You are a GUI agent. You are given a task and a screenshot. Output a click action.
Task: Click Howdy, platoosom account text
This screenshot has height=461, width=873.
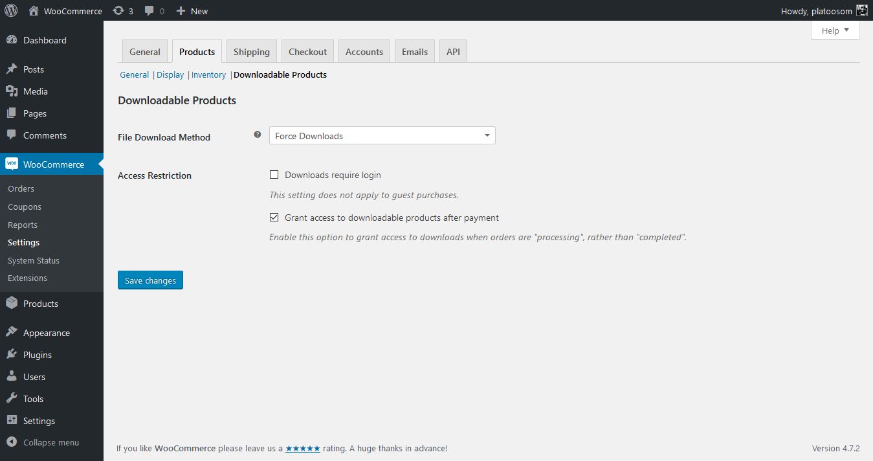[817, 11]
